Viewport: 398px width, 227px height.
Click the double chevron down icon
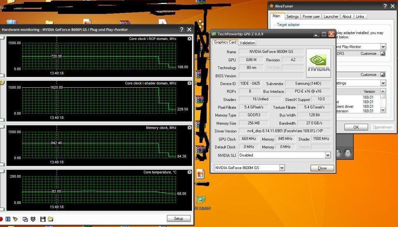[33, 219]
